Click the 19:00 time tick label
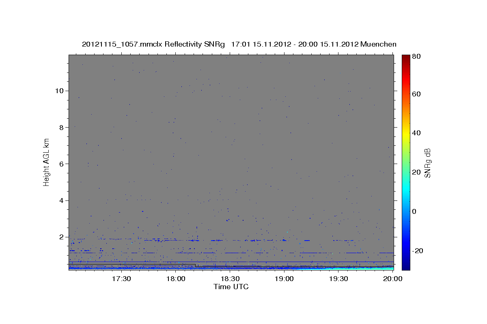The height and width of the screenshot is (324, 487). [x=284, y=279]
